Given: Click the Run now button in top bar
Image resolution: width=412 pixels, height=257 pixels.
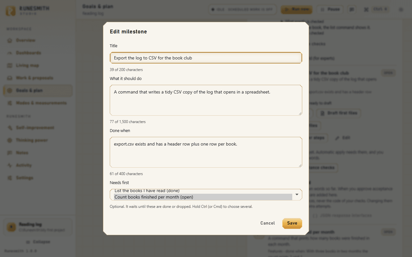Looking at the screenshot, I should [x=296, y=10].
